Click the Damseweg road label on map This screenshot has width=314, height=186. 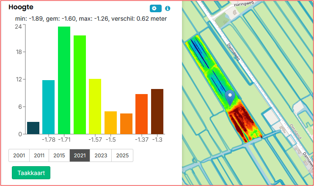pos(233,52)
